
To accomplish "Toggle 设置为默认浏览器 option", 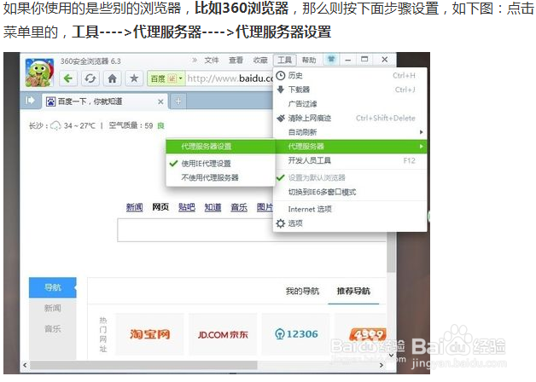I will [x=351, y=177].
